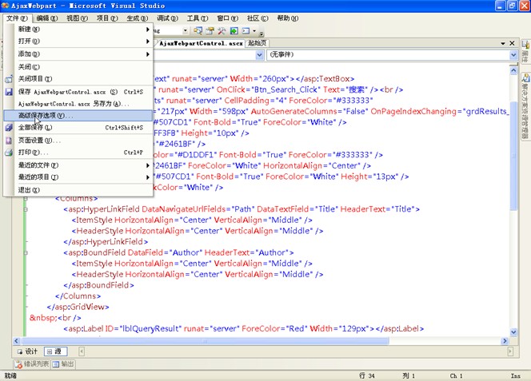Click the </asp:GridView> closing tag line
Image resolution: width=531 pixels, height=381 pixels.
(78, 307)
